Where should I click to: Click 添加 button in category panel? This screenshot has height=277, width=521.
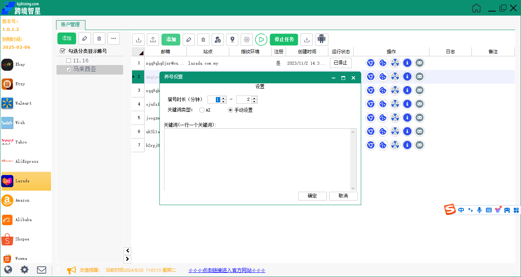pos(67,38)
